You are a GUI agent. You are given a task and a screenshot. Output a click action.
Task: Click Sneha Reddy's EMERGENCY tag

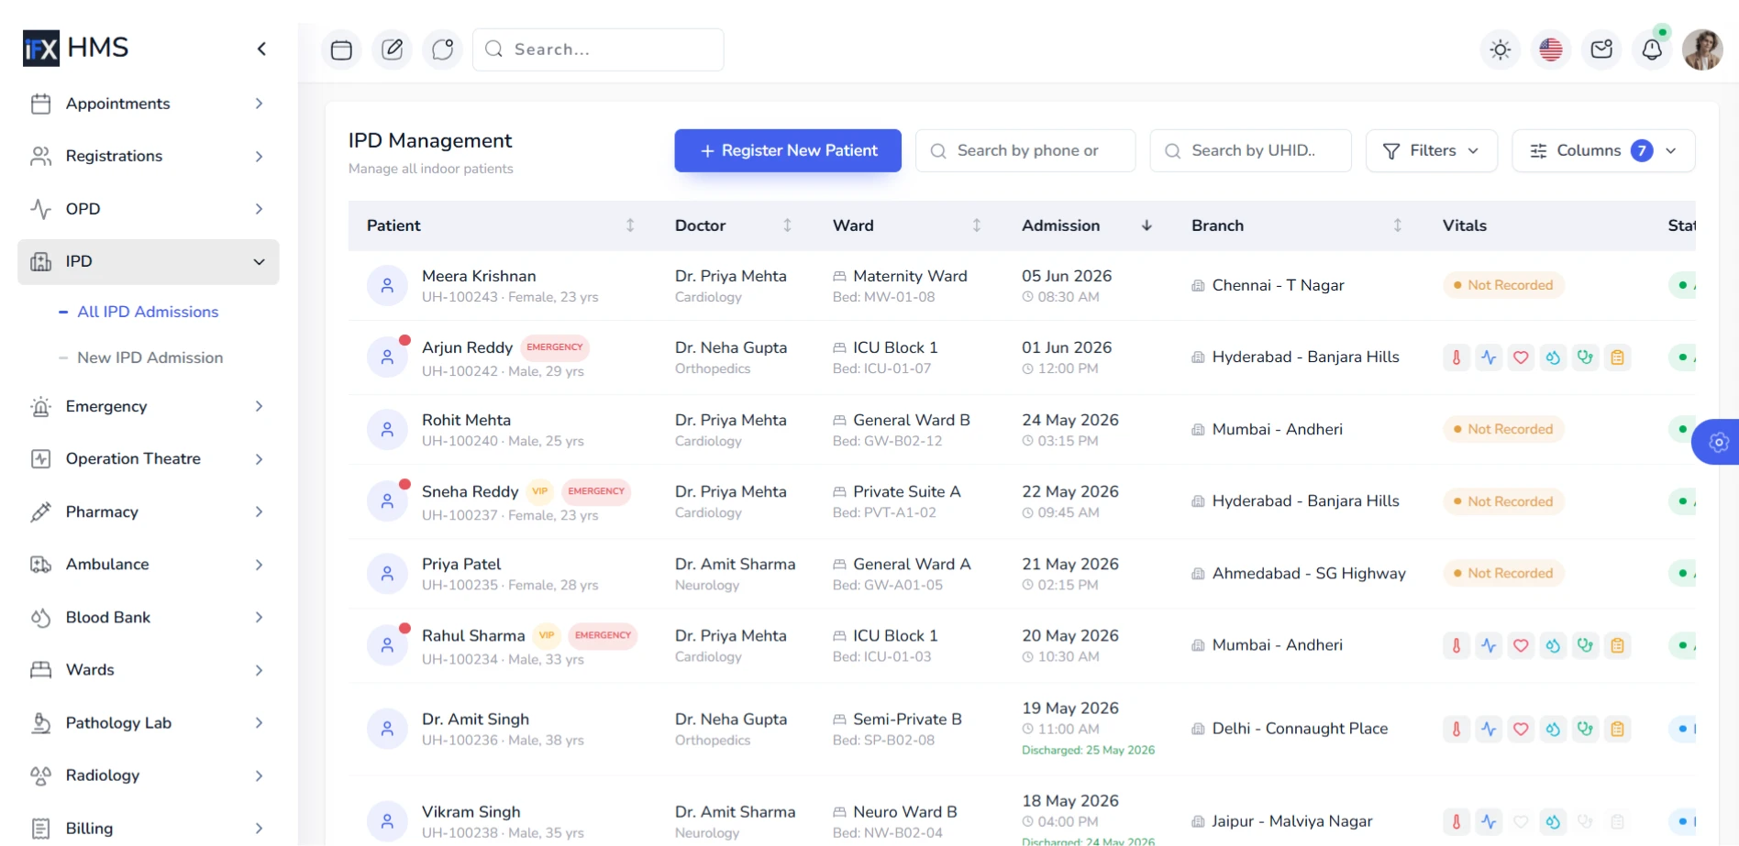pos(596,491)
